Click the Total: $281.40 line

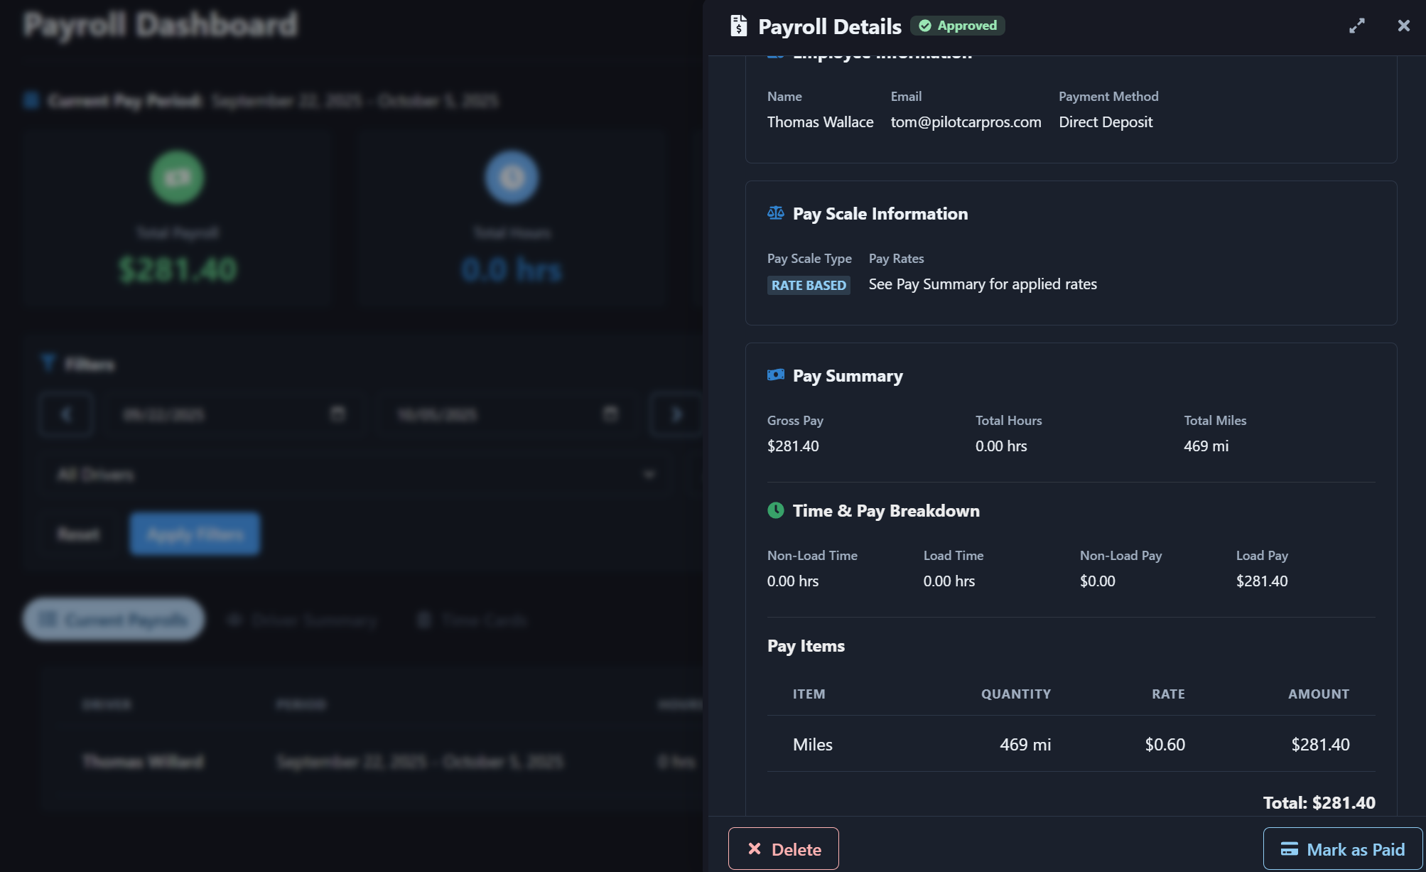click(1319, 802)
